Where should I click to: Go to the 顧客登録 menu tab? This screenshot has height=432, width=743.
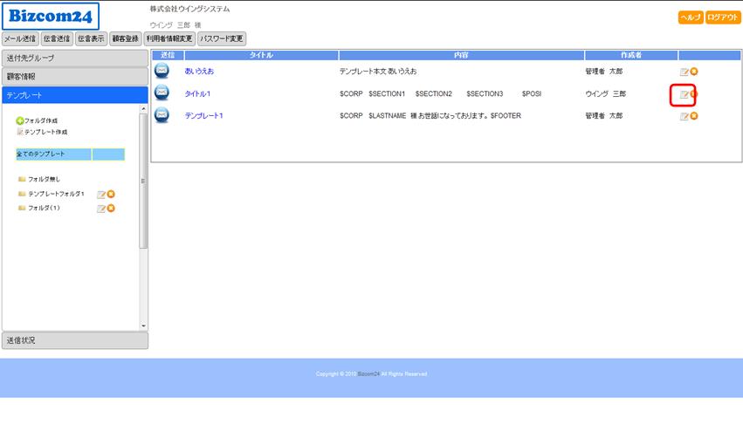pos(125,38)
